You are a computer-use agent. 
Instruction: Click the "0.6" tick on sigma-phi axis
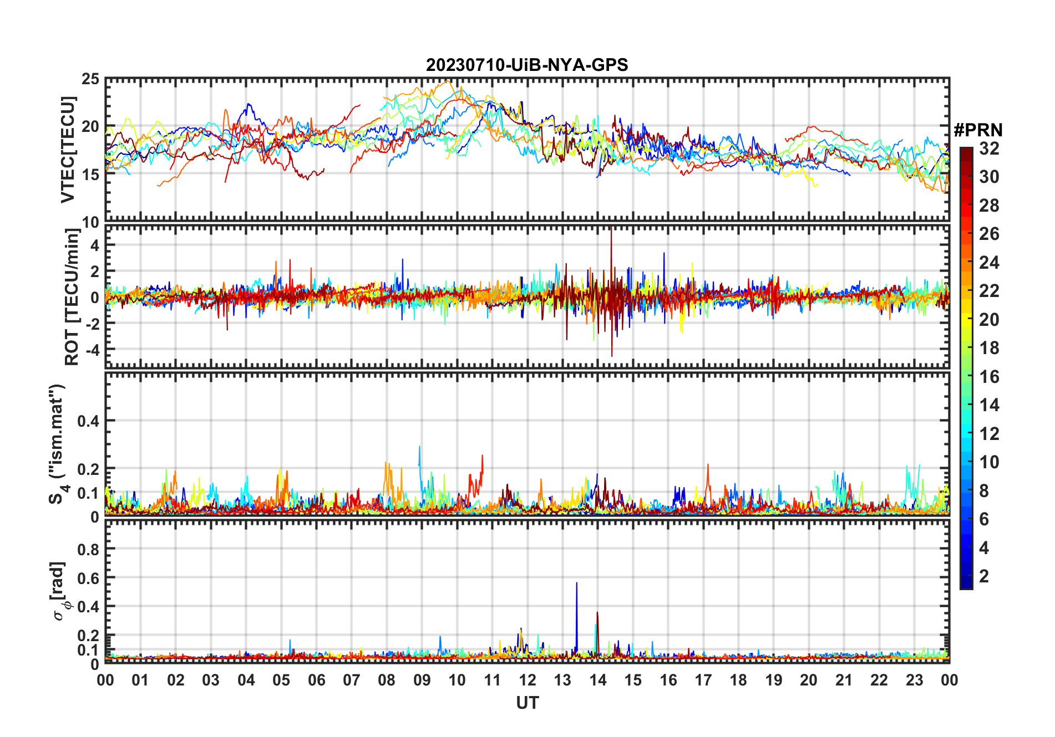click(x=89, y=578)
